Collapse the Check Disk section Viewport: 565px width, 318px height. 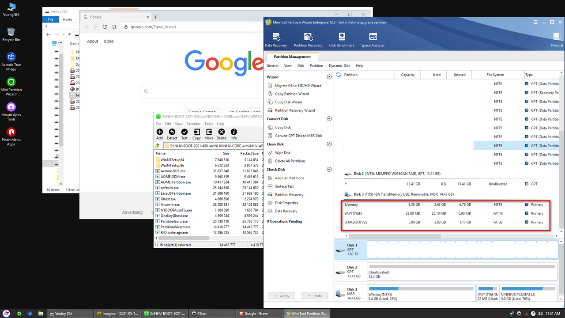(x=329, y=170)
